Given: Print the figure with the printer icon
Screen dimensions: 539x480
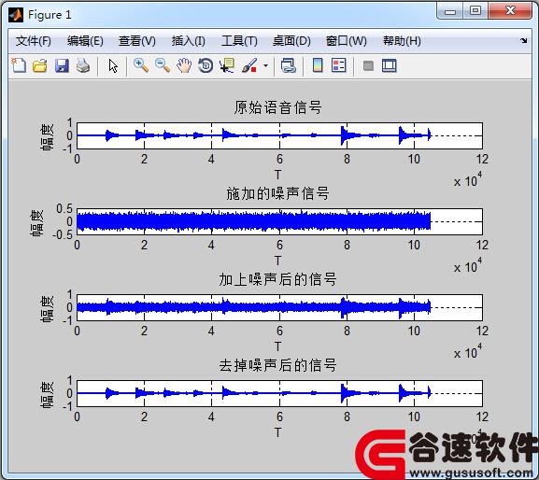Looking at the screenshot, I should point(83,65).
